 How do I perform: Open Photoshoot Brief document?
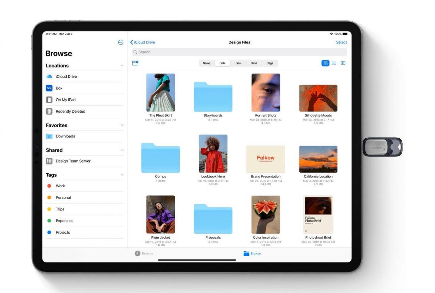click(318, 215)
